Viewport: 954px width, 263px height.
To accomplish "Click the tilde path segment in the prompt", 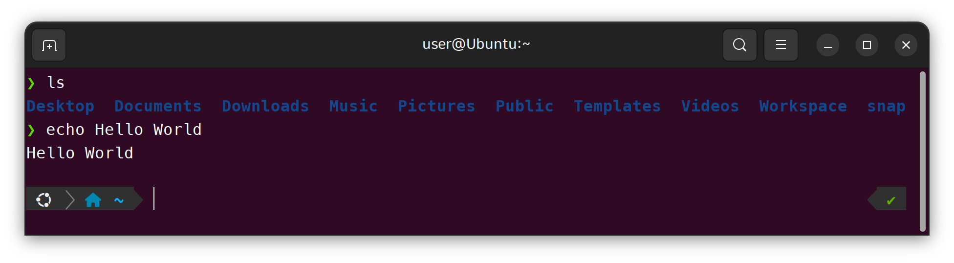I will pos(119,200).
